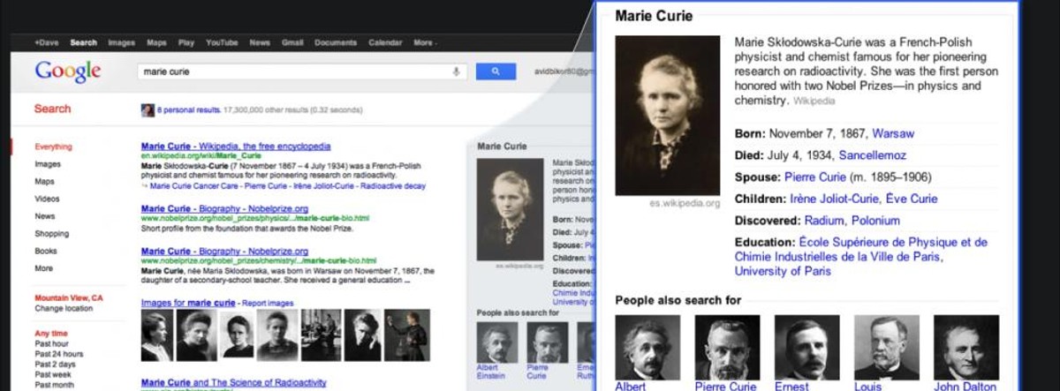
Task: Open +Dave in the top bar
Action: tap(47, 42)
